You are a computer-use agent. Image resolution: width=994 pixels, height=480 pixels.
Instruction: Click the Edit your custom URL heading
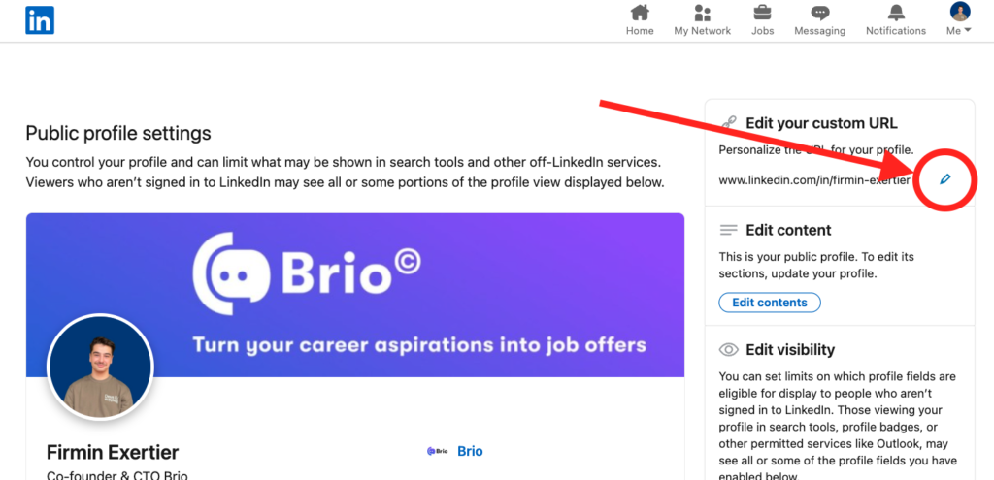821,123
